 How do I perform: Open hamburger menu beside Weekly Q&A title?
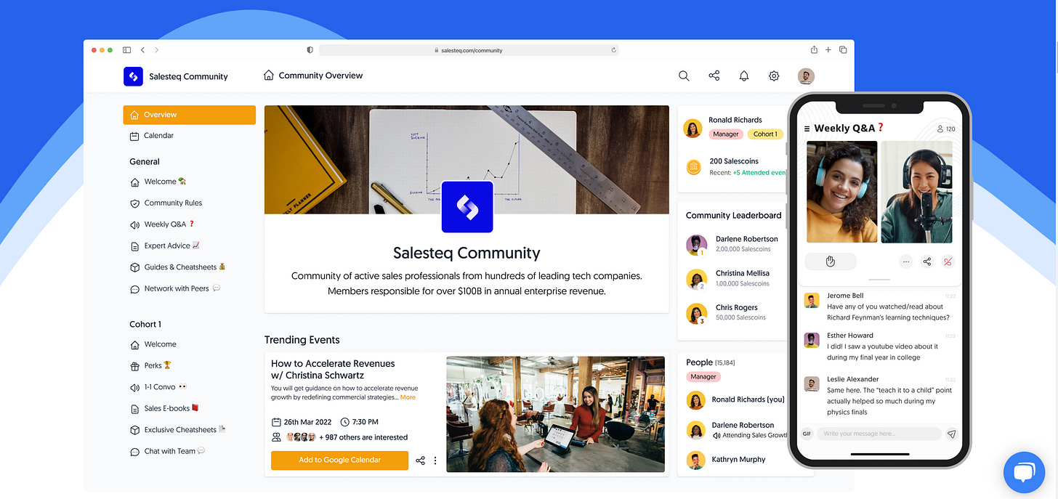coord(807,129)
